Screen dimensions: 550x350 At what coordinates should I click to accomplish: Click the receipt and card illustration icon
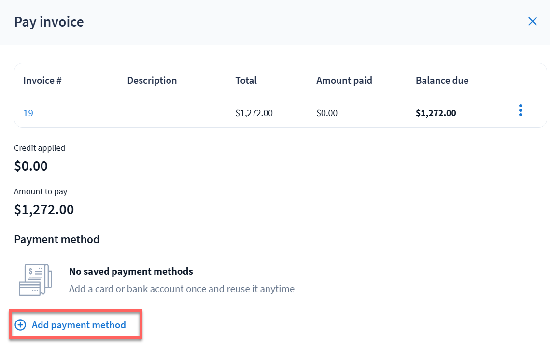(x=33, y=279)
